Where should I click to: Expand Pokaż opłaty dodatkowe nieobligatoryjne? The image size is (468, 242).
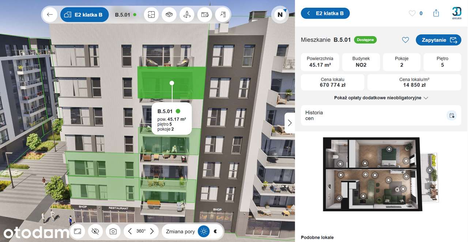pos(381,98)
